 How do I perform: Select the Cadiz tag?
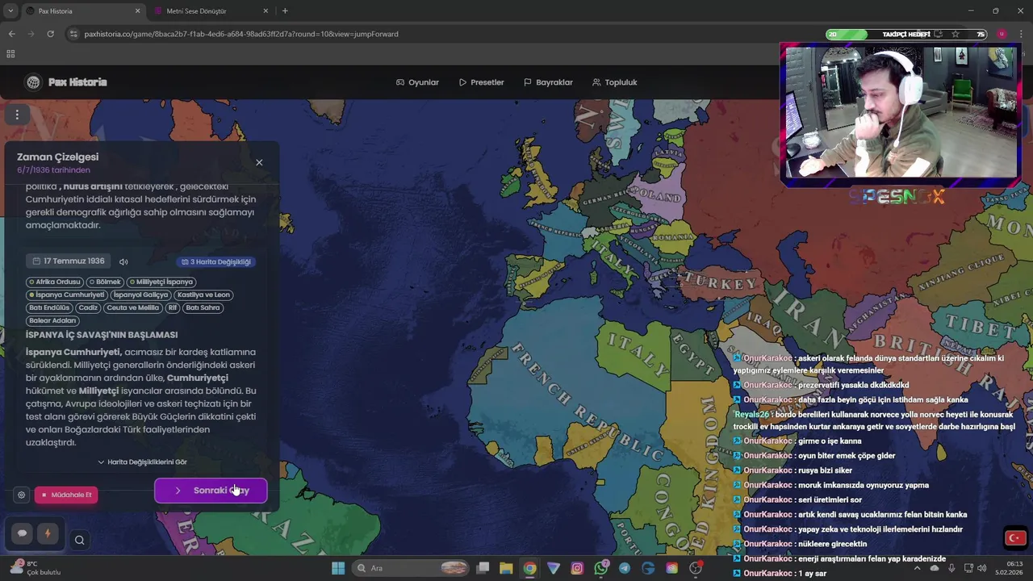[88, 307]
